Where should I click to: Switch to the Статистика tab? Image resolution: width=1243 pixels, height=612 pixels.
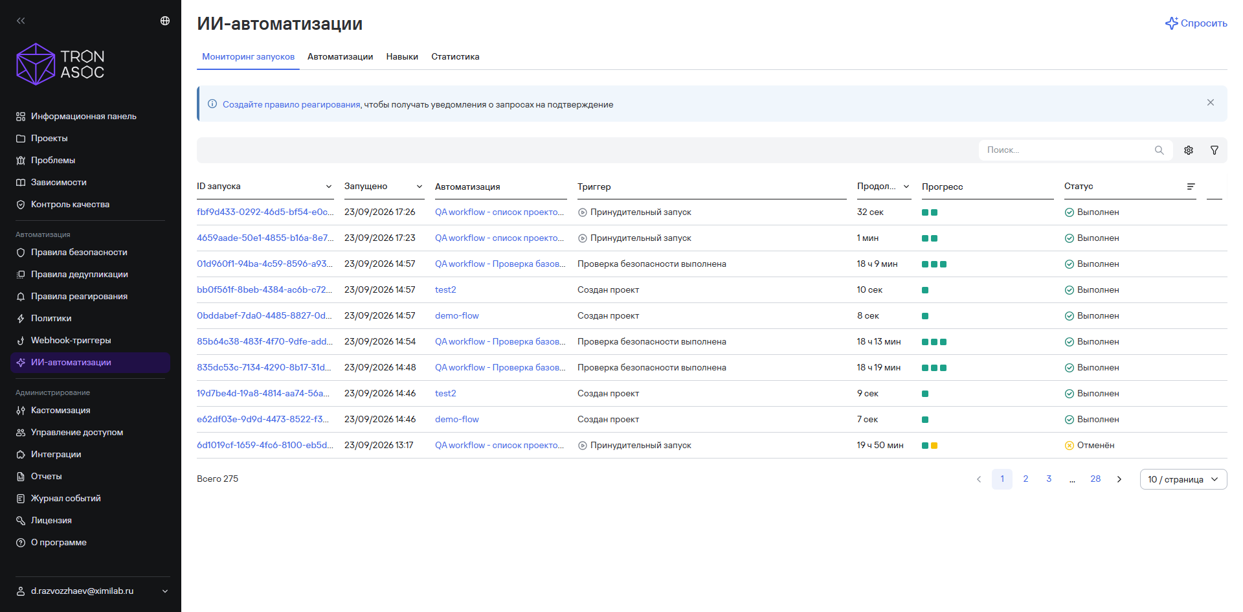pos(455,57)
